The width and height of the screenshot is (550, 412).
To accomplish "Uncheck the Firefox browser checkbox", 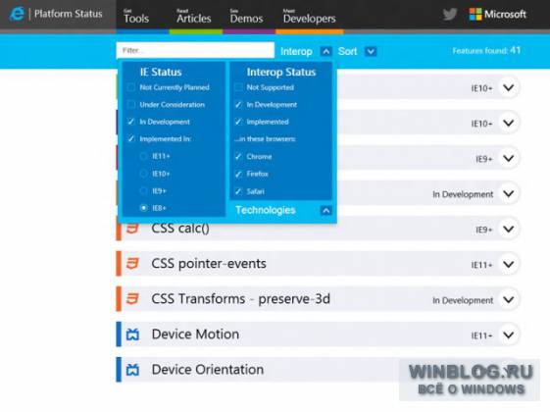I will [x=238, y=174].
